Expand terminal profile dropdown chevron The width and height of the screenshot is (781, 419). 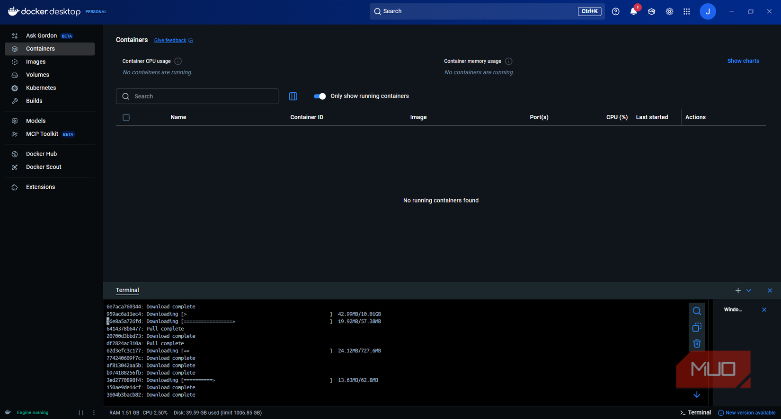click(x=749, y=290)
